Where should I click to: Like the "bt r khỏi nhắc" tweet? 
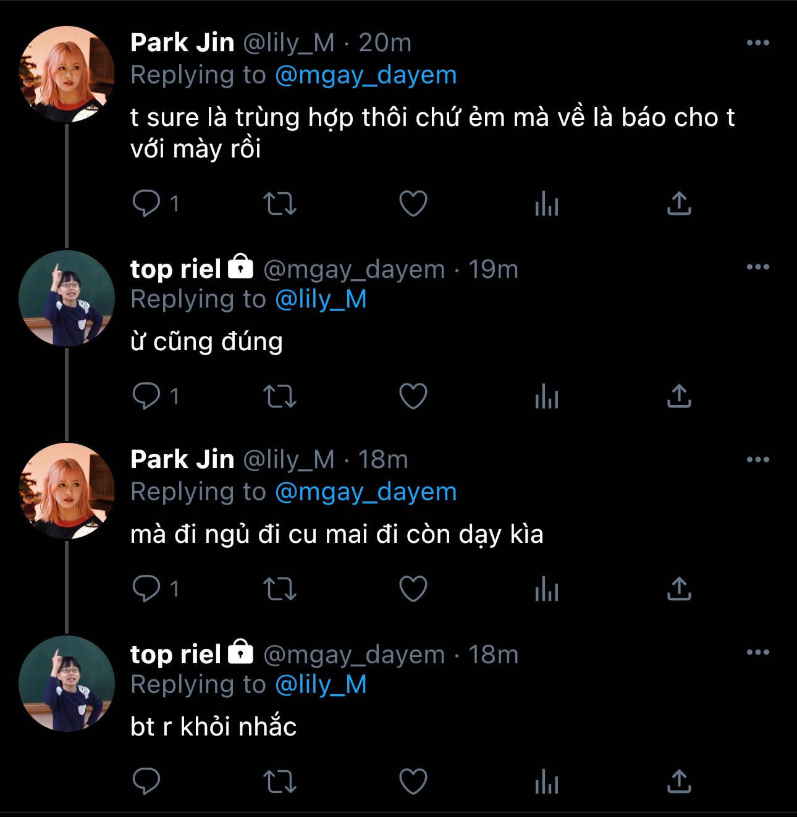[413, 781]
